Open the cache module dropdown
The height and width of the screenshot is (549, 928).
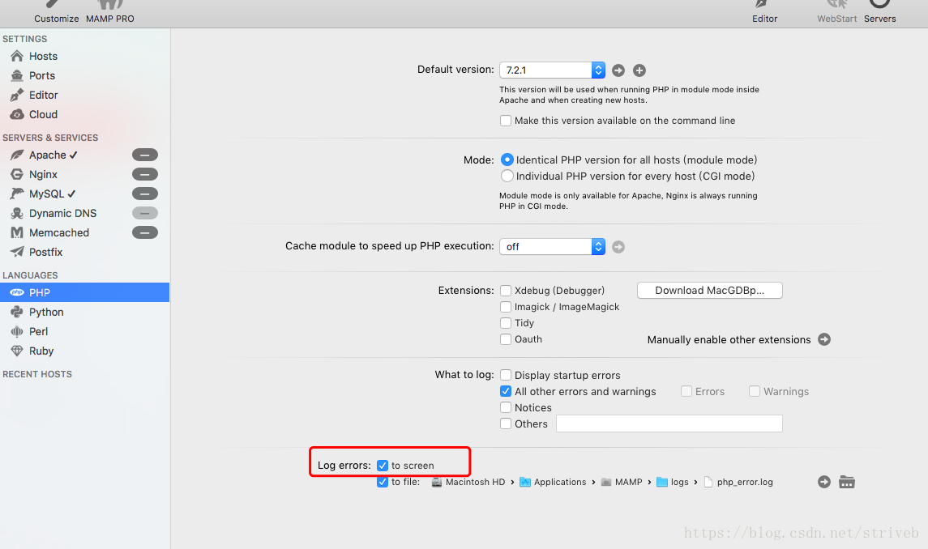[x=552, y=247]
